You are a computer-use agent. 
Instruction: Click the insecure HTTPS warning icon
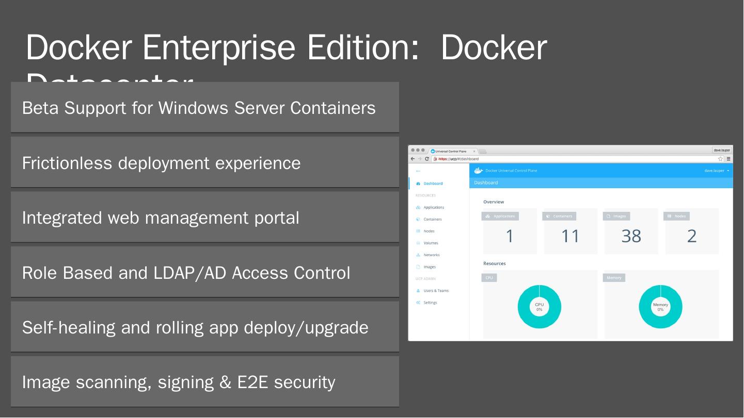point(436,159)
